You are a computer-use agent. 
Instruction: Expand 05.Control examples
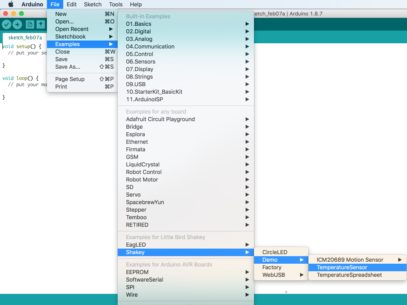[186, 54]
